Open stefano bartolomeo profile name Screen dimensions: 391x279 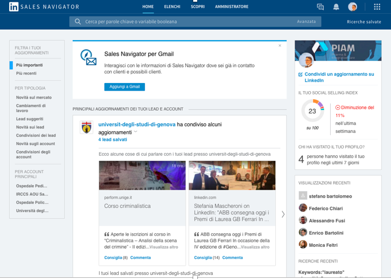coord(330,197)
